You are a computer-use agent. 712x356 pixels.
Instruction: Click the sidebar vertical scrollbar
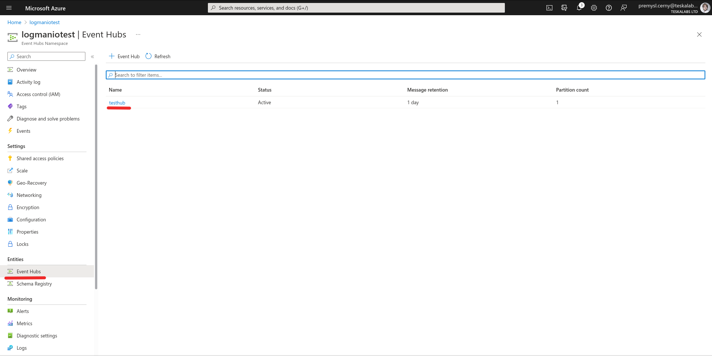click(x=96, y=177)
